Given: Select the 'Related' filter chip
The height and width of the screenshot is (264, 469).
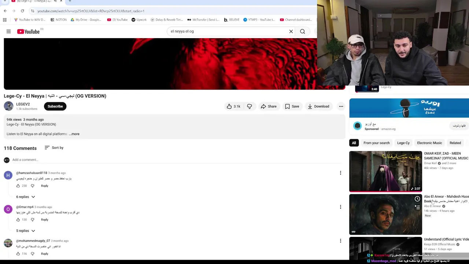Looking at the screenshot, I should [x=455, y=143].
